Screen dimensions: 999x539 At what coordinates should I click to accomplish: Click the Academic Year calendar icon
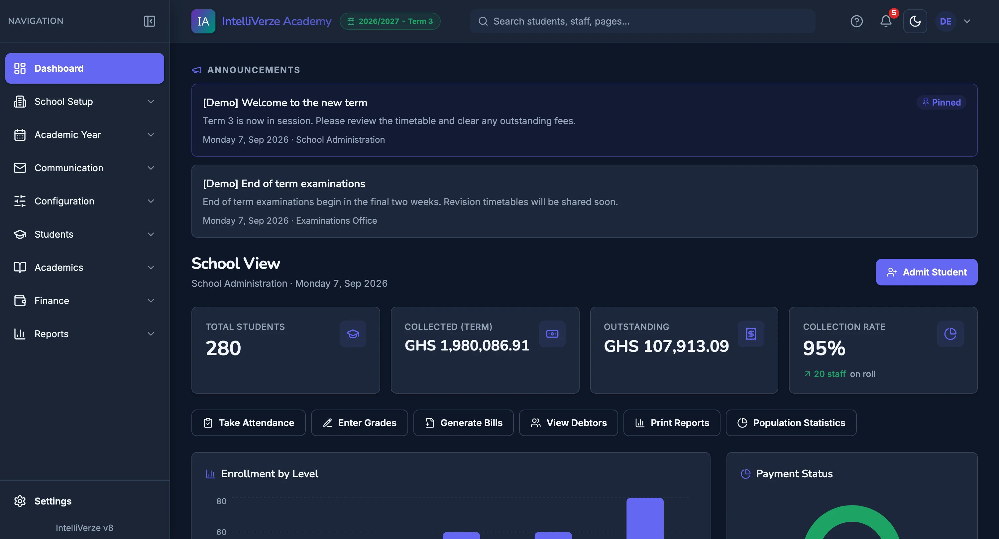click(20, 135)
